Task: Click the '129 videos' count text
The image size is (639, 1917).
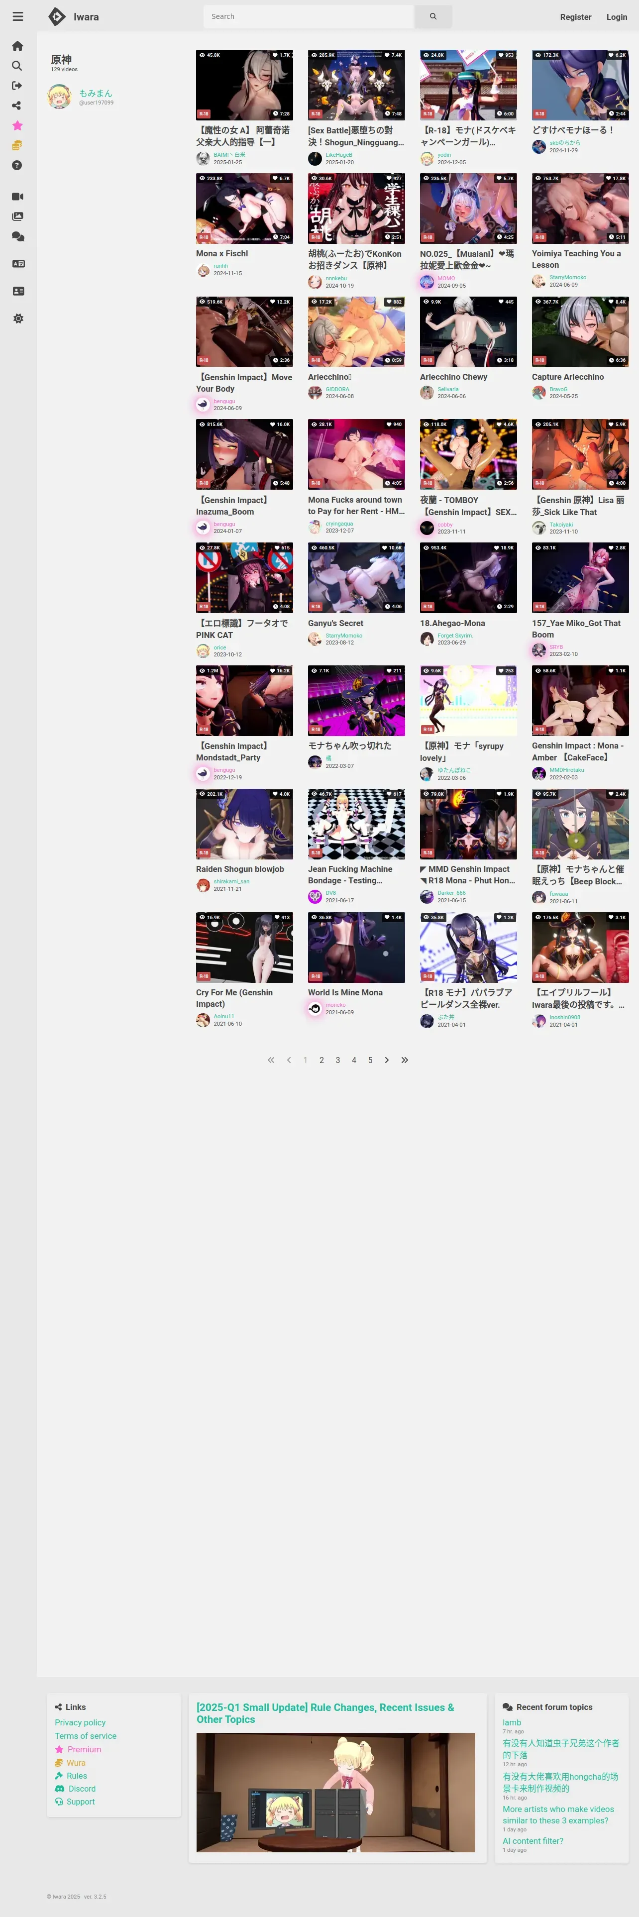Action: [64, 69]
